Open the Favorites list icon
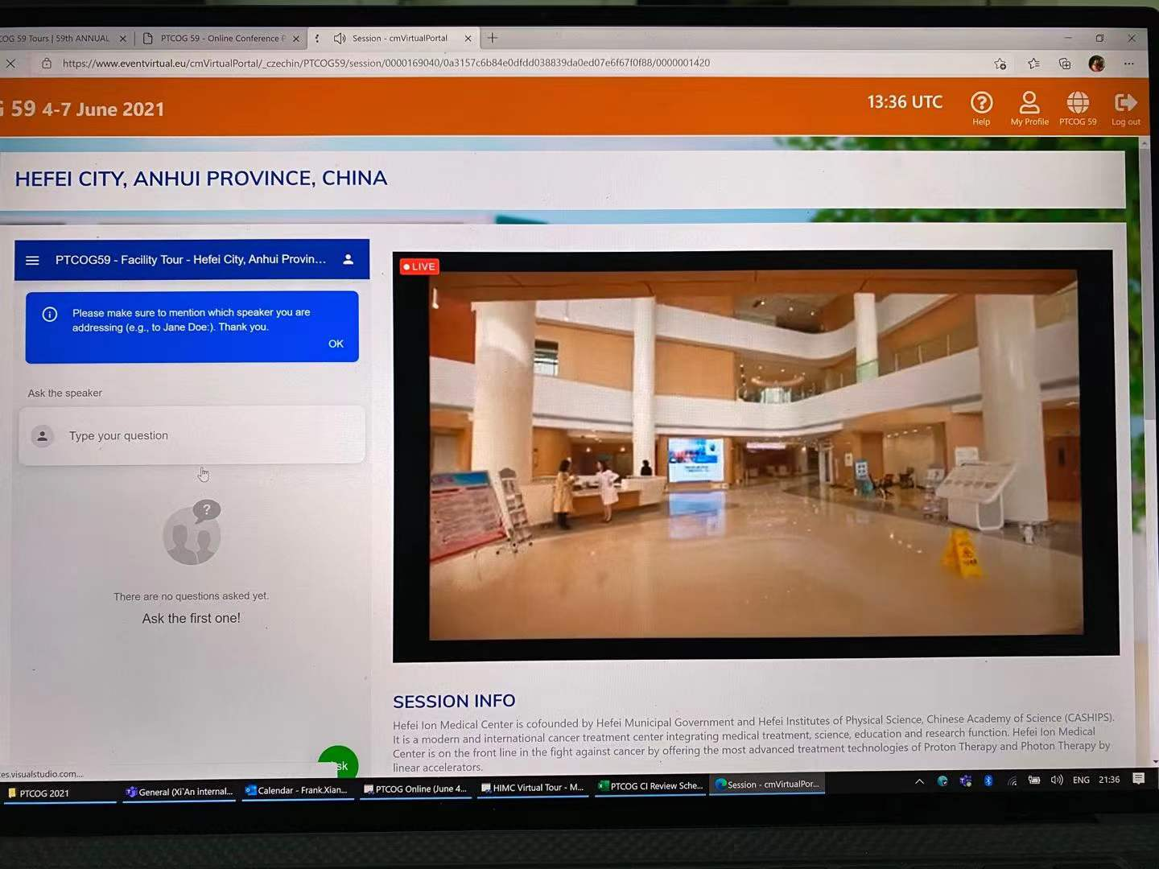The width and height of the screenshot is (1159, 869). [x=1033, y=64]
